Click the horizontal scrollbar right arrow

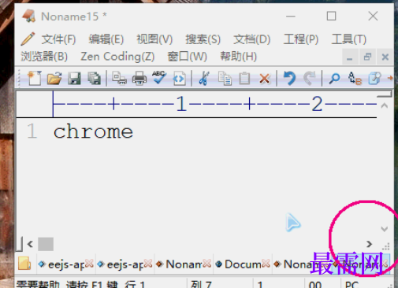coord(369,244)
